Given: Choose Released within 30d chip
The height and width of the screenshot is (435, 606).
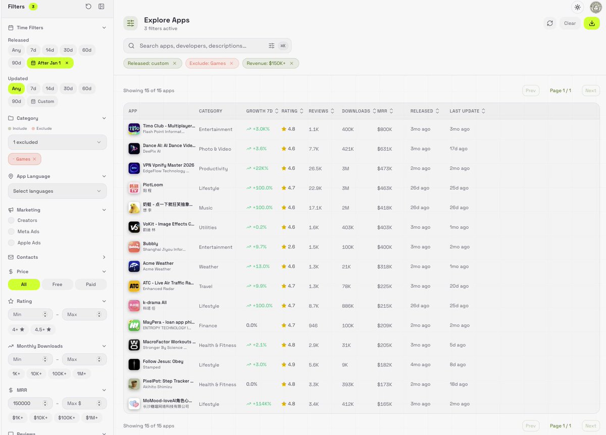Looking at the screenshot, I should (68, 50).
